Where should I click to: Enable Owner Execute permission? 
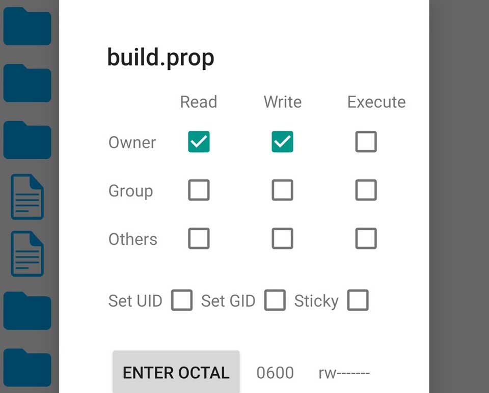click(366, 142)
